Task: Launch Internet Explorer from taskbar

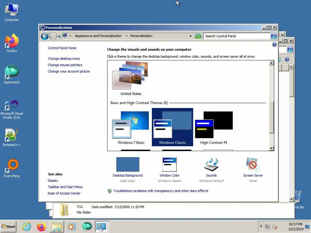Action: point(27,226)
